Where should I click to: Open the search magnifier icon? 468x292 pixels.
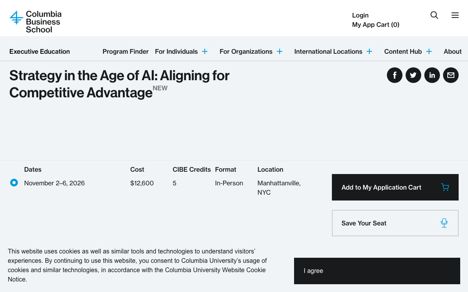pos(434,15)
